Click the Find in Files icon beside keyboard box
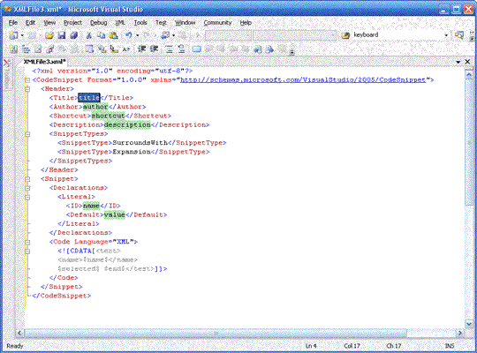477x353 pixels. (x=345, y=35)
